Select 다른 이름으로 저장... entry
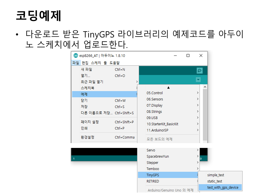The height and width of the screenshot is (194, 258). click(x=105, y=113)
